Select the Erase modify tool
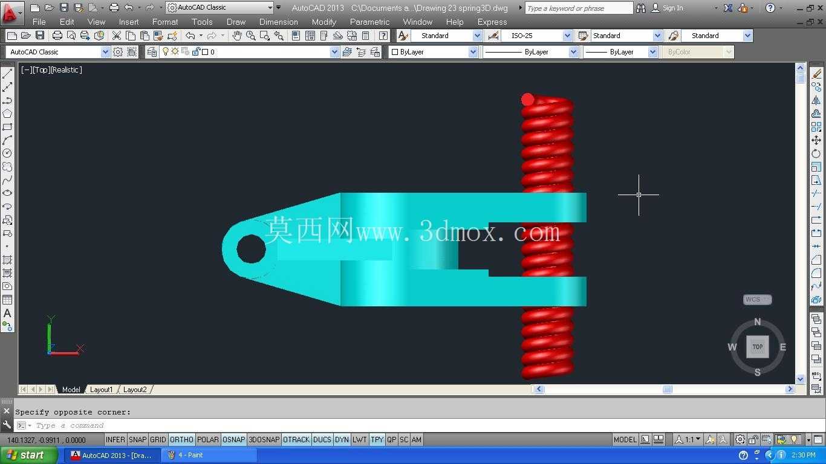826x464 pixels. (x=816, y=74)
